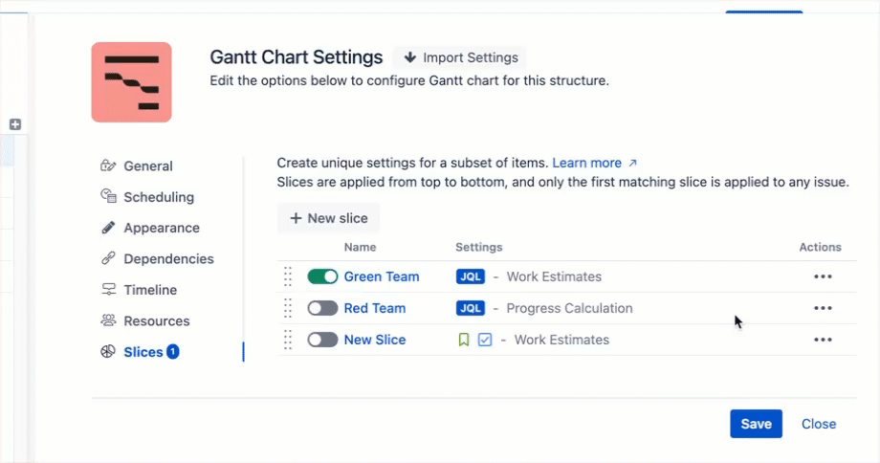Screen dimensions: 880x463
Task: Click the drag handle for Green Team
Action: pos(288,277)
